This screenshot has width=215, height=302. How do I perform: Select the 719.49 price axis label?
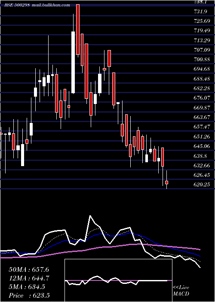(202, 31)
